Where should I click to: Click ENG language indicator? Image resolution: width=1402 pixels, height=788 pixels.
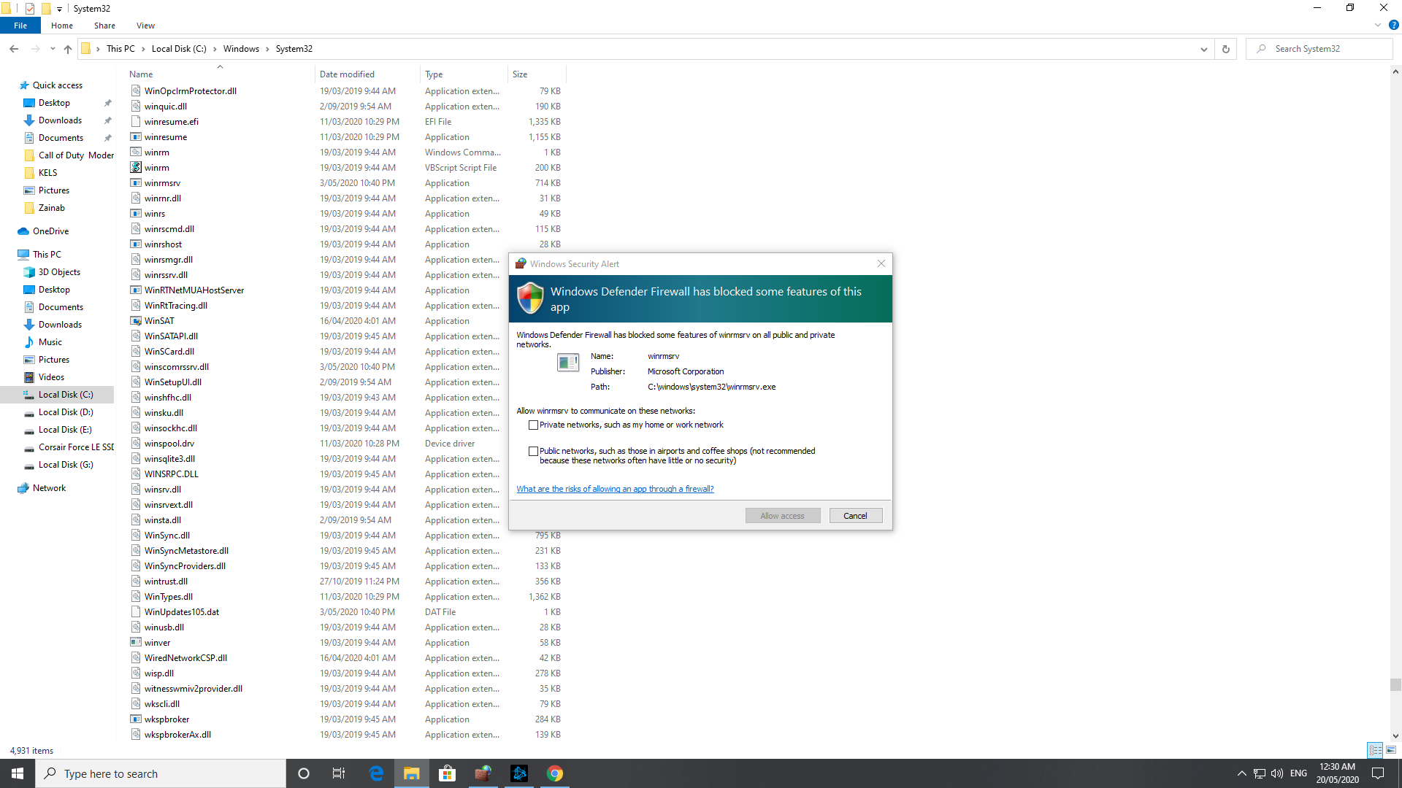pyautogui.click(x=1298, y=773)
